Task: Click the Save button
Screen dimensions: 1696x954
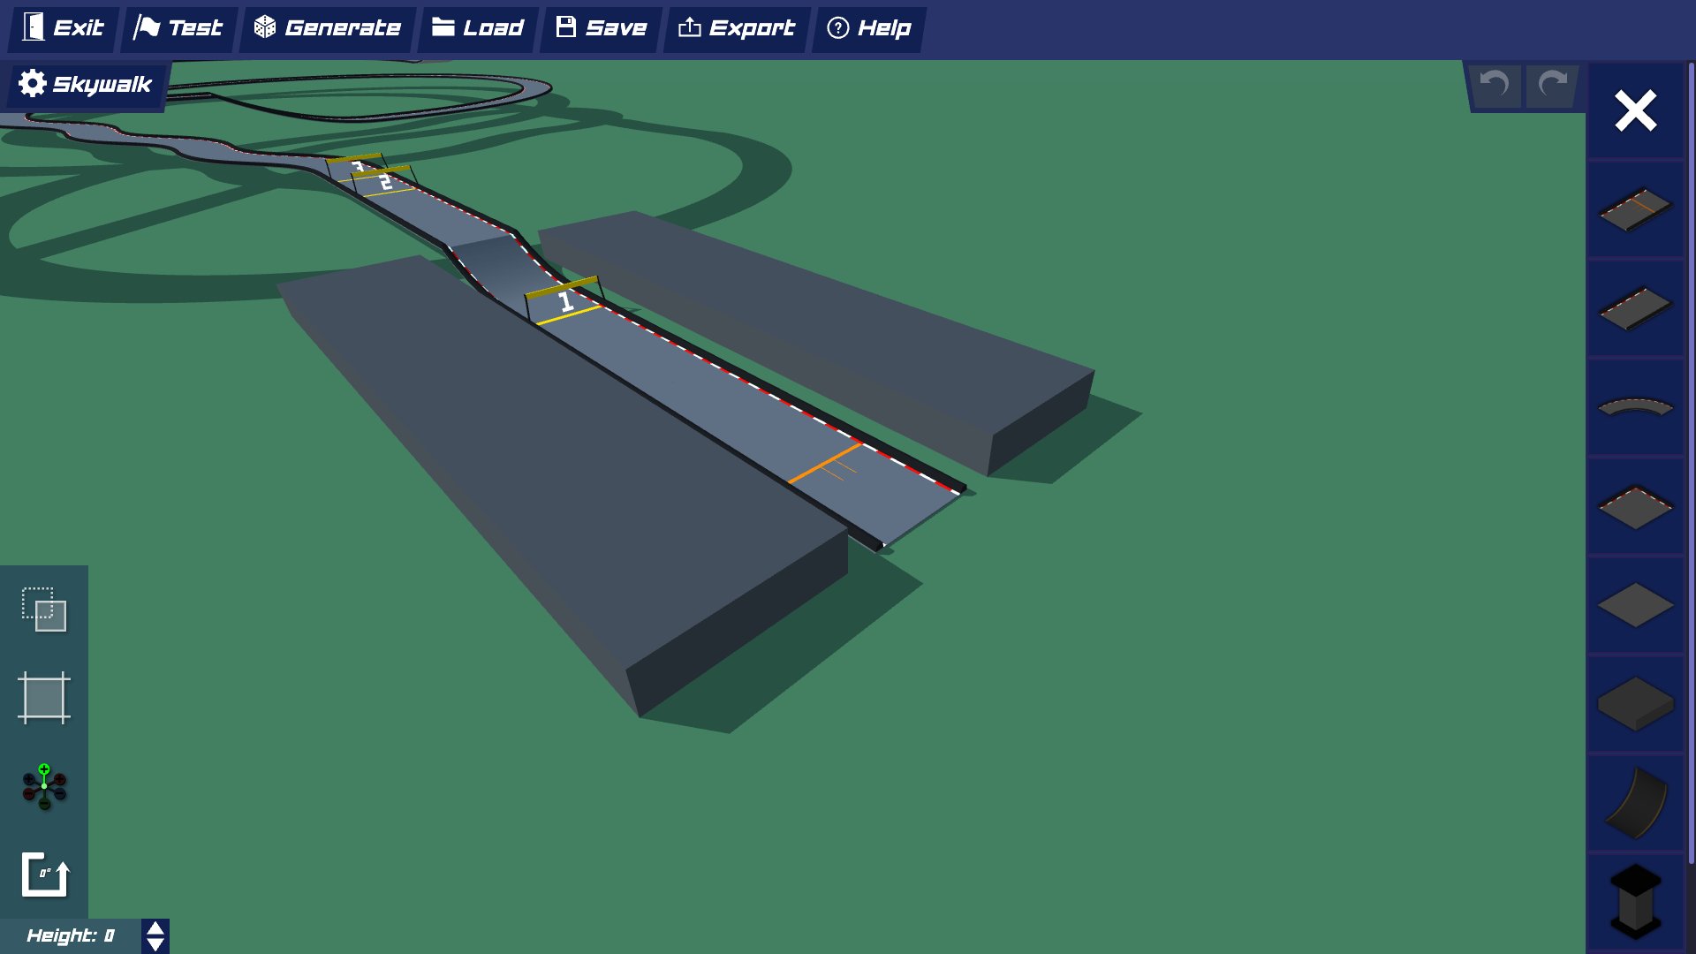Action: (600, 27)
